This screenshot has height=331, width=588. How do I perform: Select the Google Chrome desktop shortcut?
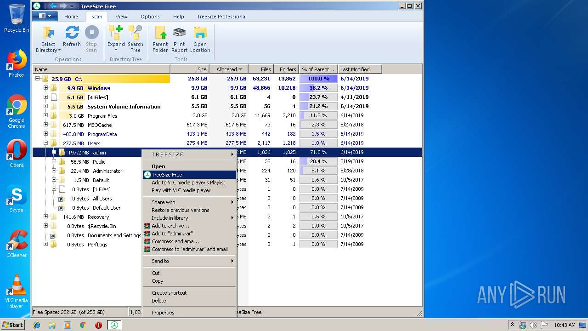pos(17,112)
